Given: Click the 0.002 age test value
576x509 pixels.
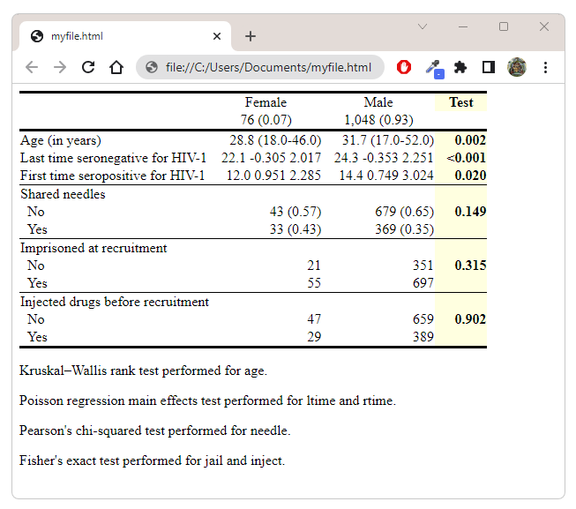Looking at the screenshot, I should (470, 140).
